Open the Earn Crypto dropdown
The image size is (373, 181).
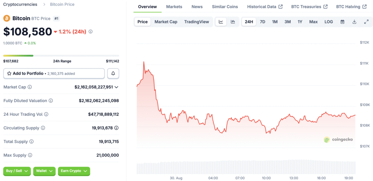(x=74, y=171)
